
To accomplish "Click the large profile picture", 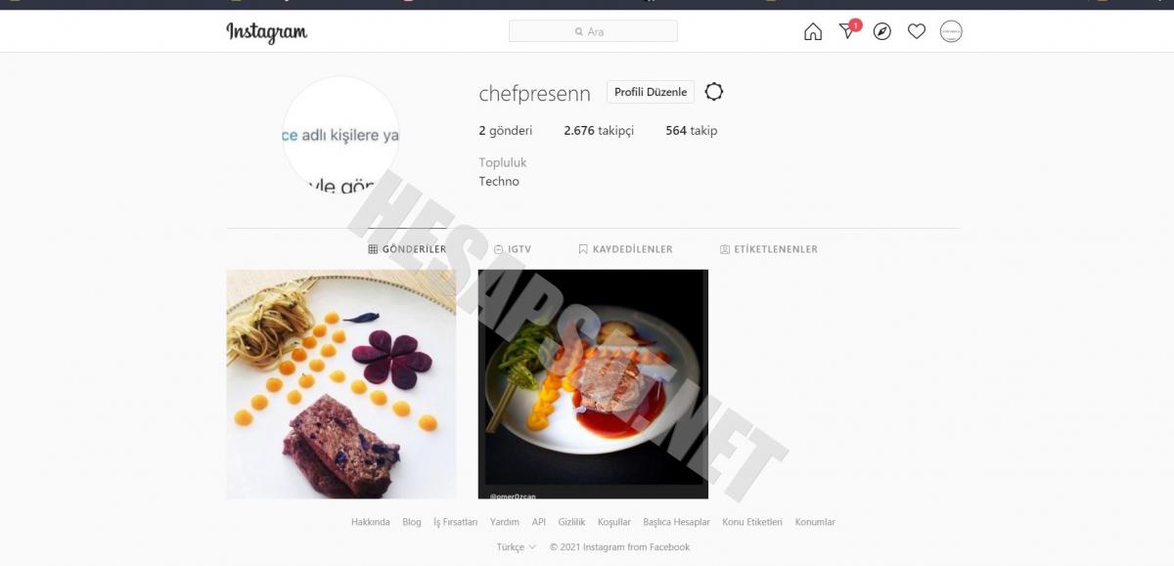I will coord(340,135).
